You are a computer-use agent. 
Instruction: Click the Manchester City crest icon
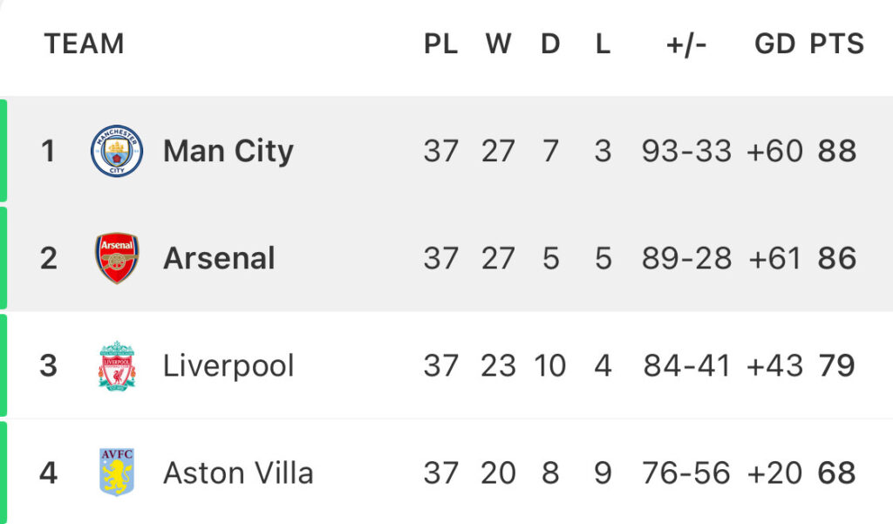coord(117,151)
